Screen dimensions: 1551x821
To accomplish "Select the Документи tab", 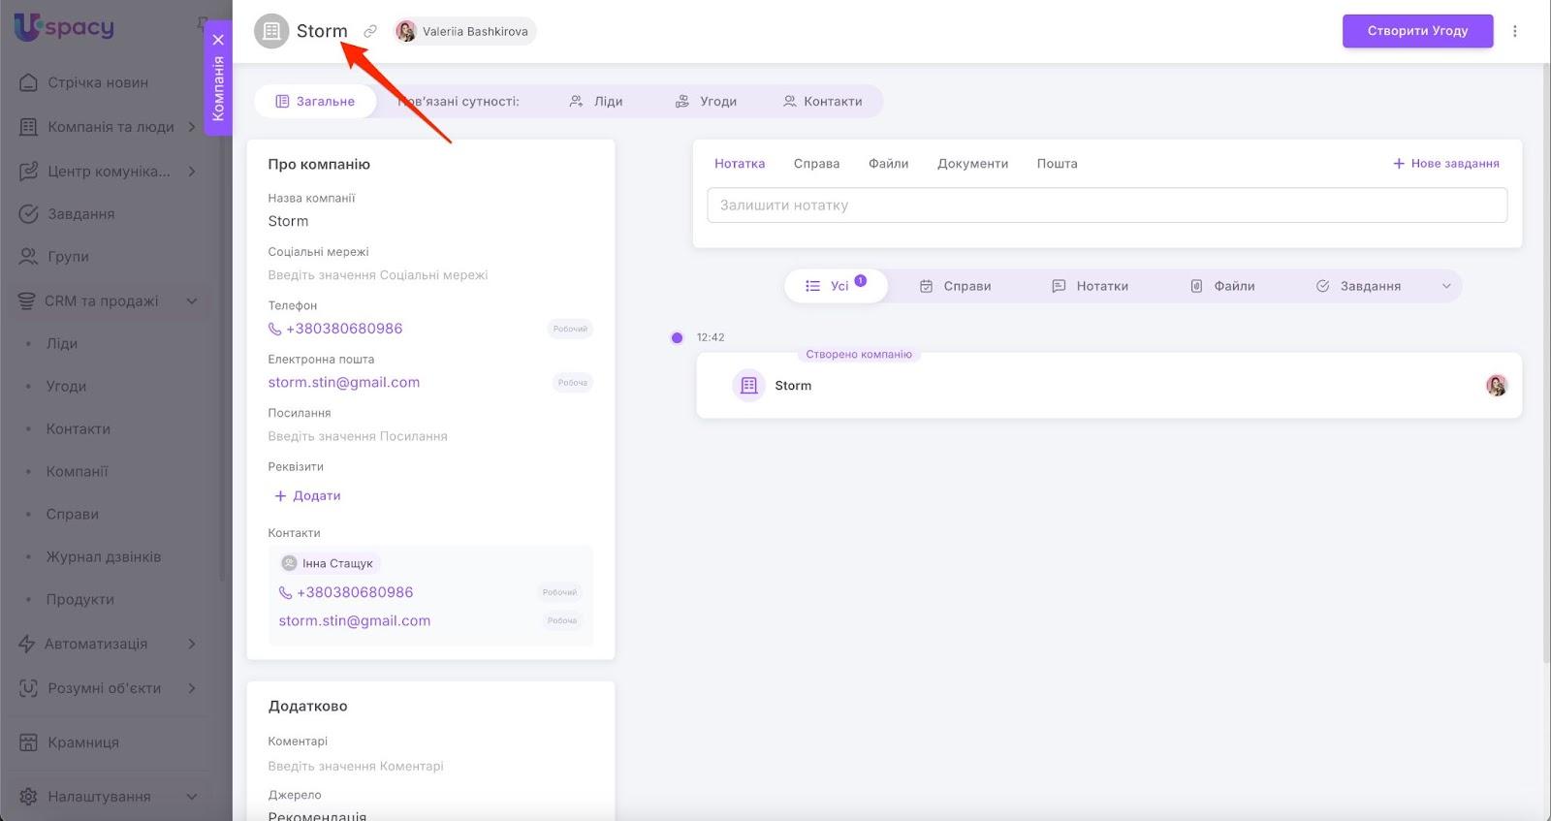I will (x=972, y=164).
